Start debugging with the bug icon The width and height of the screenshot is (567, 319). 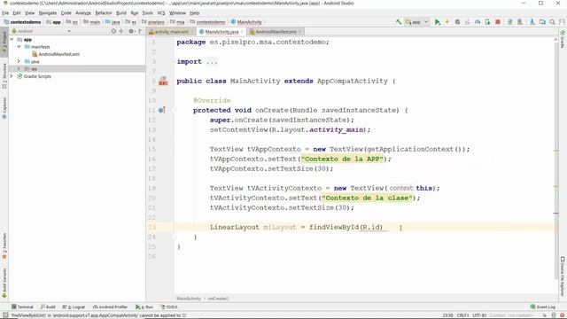click(457, 22)
